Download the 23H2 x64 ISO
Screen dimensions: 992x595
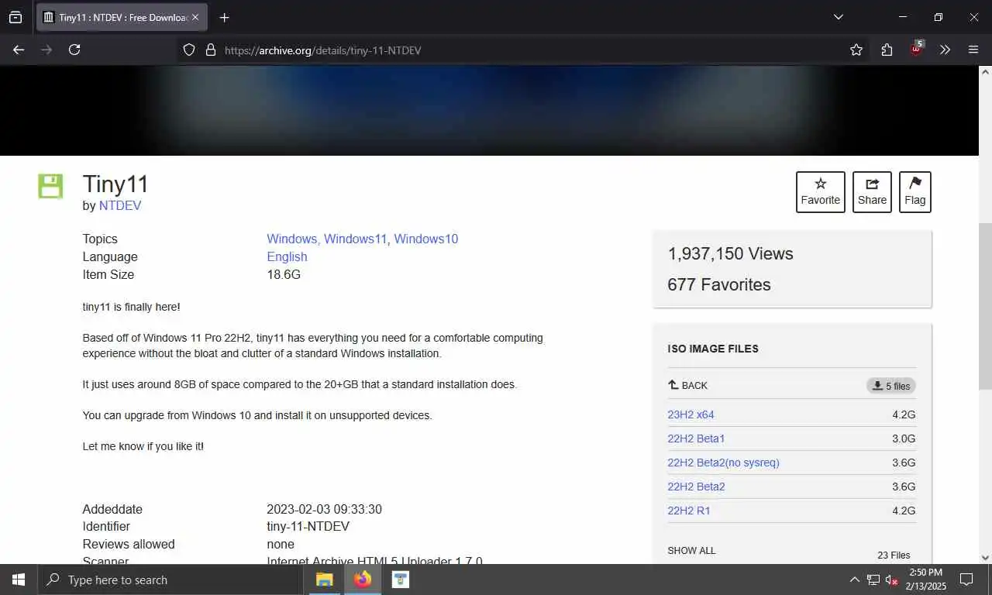point(691,414)
